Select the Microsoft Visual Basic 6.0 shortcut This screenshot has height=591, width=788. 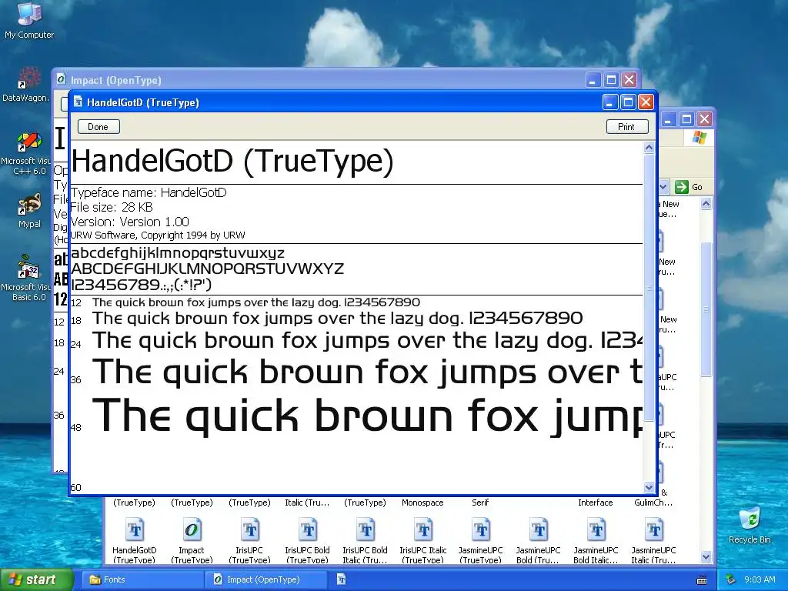pyautogui.click(x=25, y=278)
